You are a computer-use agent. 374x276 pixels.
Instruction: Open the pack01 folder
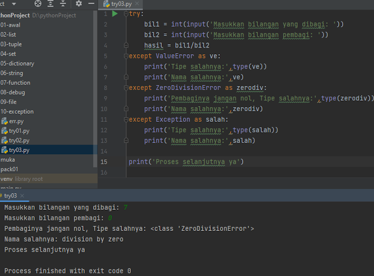click(9, 169)
